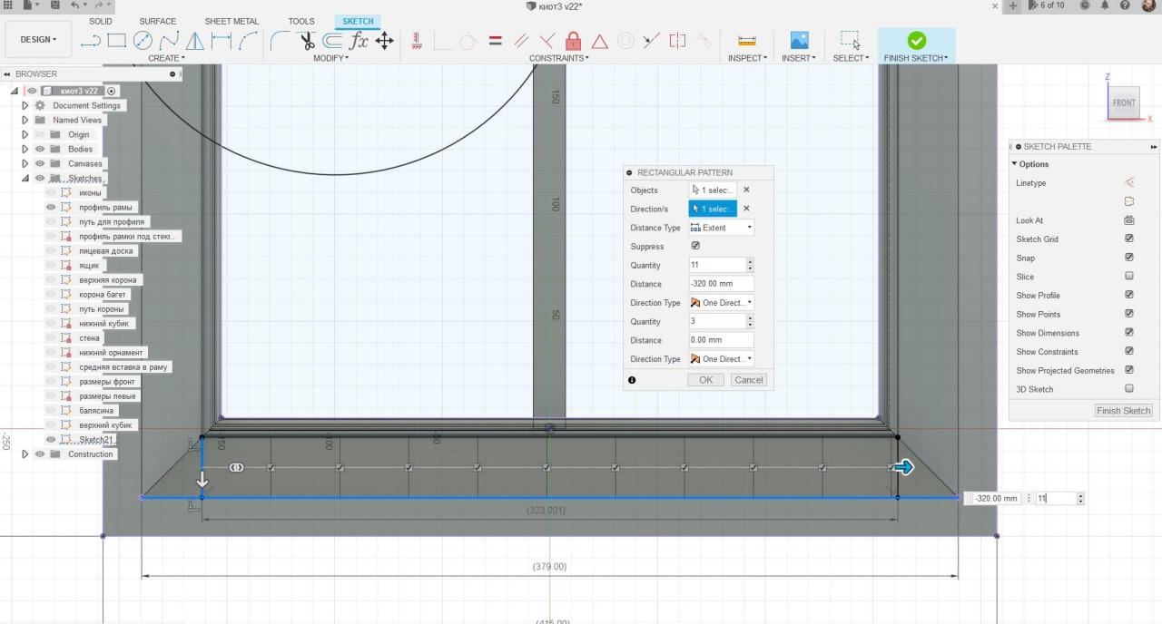Click the Save icon in title bar
The width and height of the screenshot is (1162, 624).
[55, 5]
